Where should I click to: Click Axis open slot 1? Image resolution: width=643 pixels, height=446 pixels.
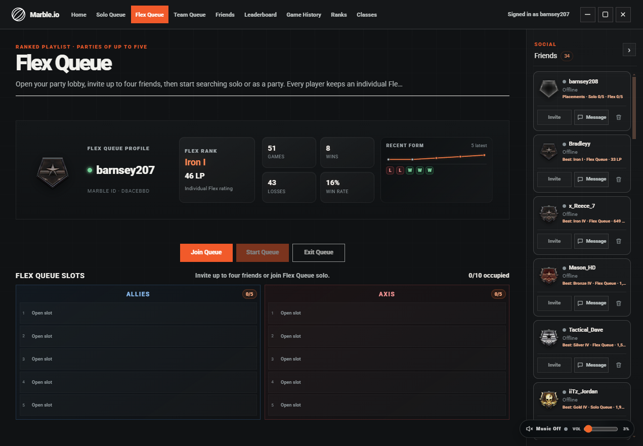click(x=387, y=313)
